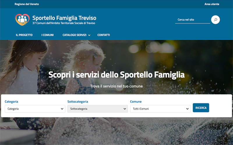The width and height of the screenshot is (233, 145).
Task: Open the Categoria dropdown
Action: coord(35,109)
